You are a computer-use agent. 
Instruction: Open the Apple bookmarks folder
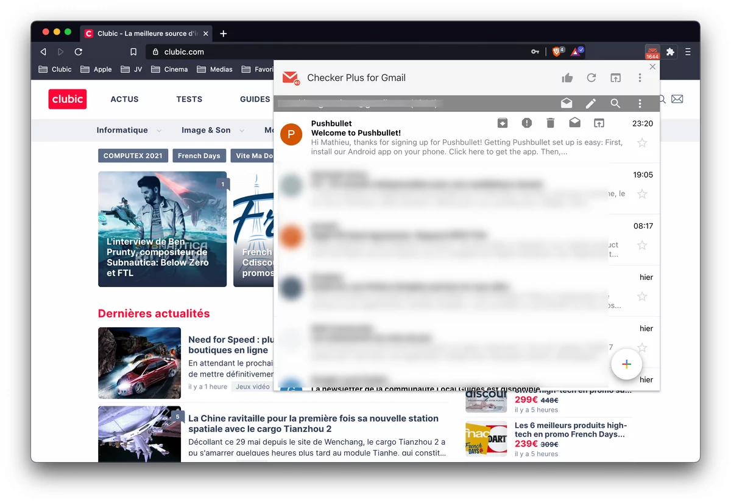(x=96, y=69)
